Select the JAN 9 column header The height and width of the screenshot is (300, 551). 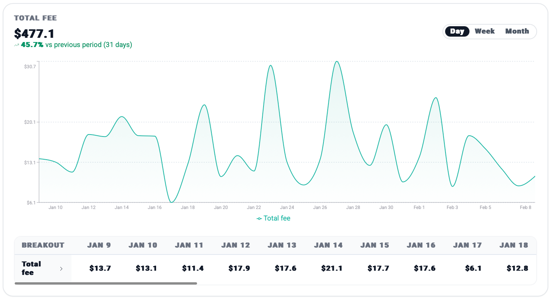click(x=99, y=245)
